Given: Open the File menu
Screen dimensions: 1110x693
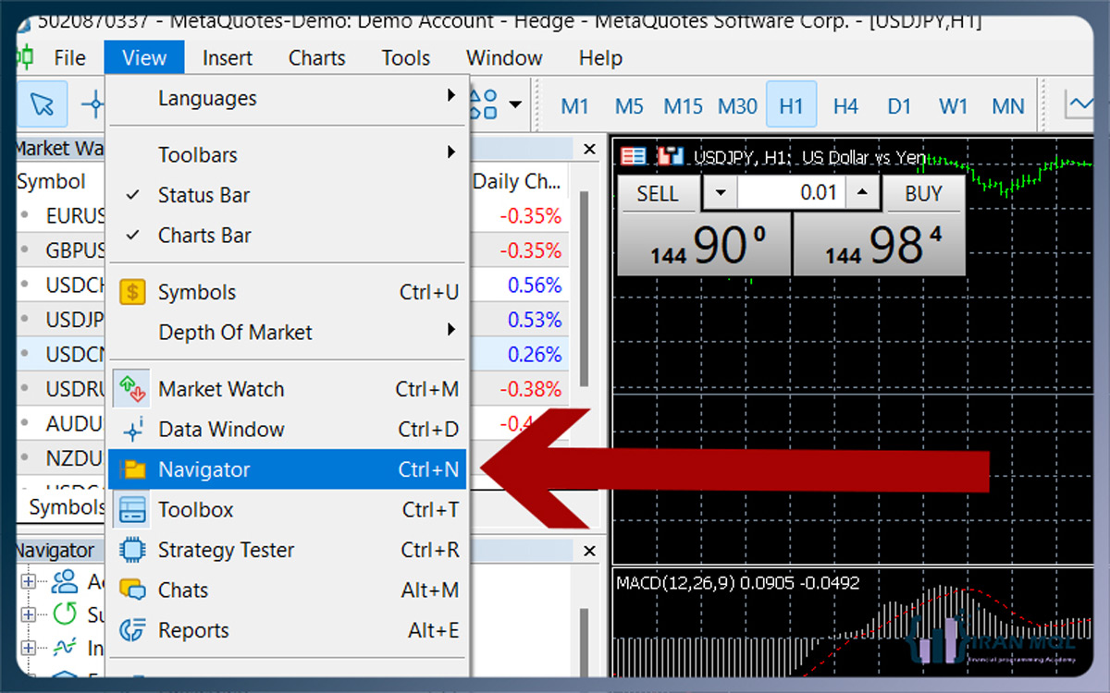Looking at the screenshot, I should (69, 57).
